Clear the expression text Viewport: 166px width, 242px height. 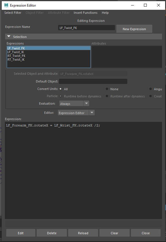114,233
